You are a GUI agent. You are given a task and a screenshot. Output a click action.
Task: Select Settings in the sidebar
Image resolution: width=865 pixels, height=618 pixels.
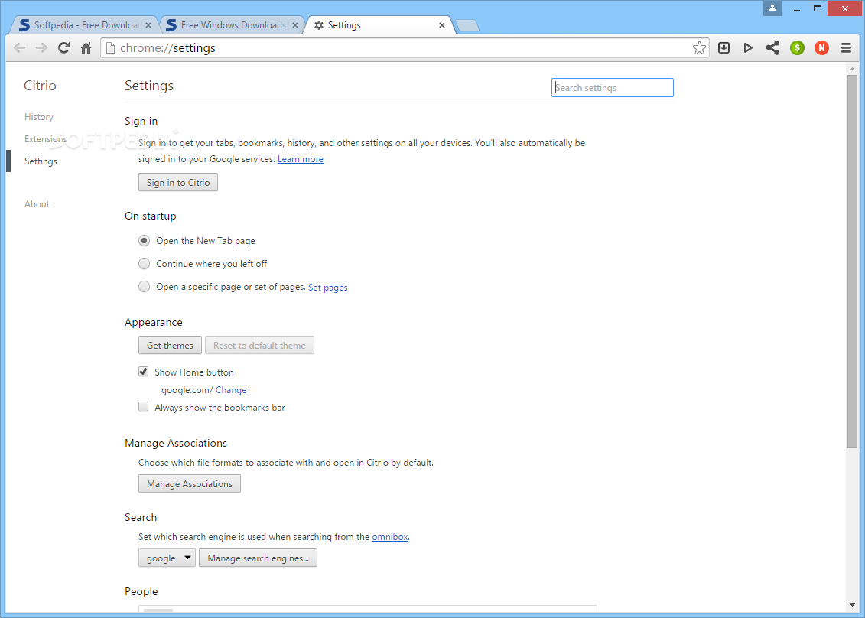[41, 161]
